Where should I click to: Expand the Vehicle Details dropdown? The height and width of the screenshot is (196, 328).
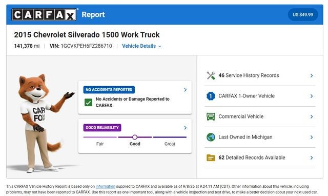[141, 46]
